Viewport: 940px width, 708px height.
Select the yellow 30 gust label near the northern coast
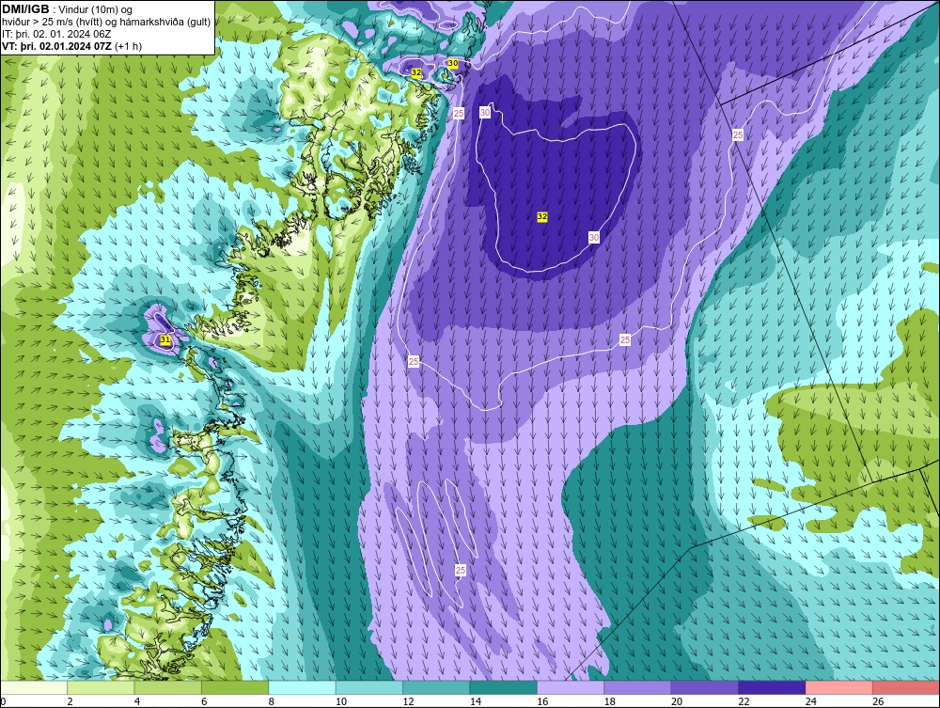pyautogui.click(x=453, y=64)
